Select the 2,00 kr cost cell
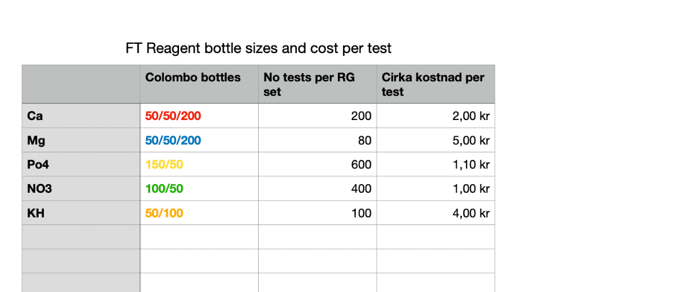This screenshot has width=693, height=292. (x=436, y=116)
